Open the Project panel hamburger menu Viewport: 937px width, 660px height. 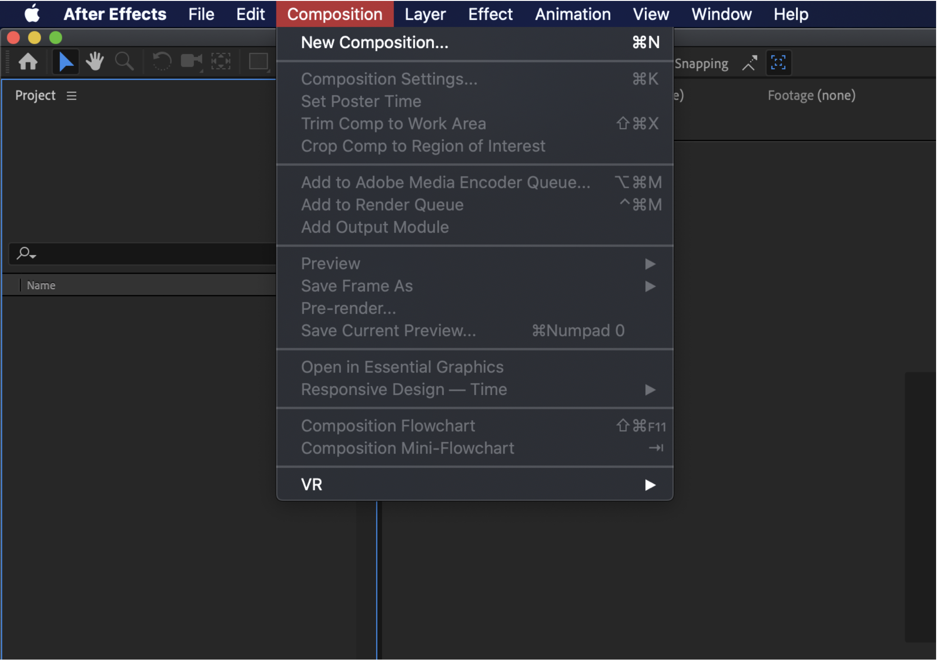click(71, 96)
